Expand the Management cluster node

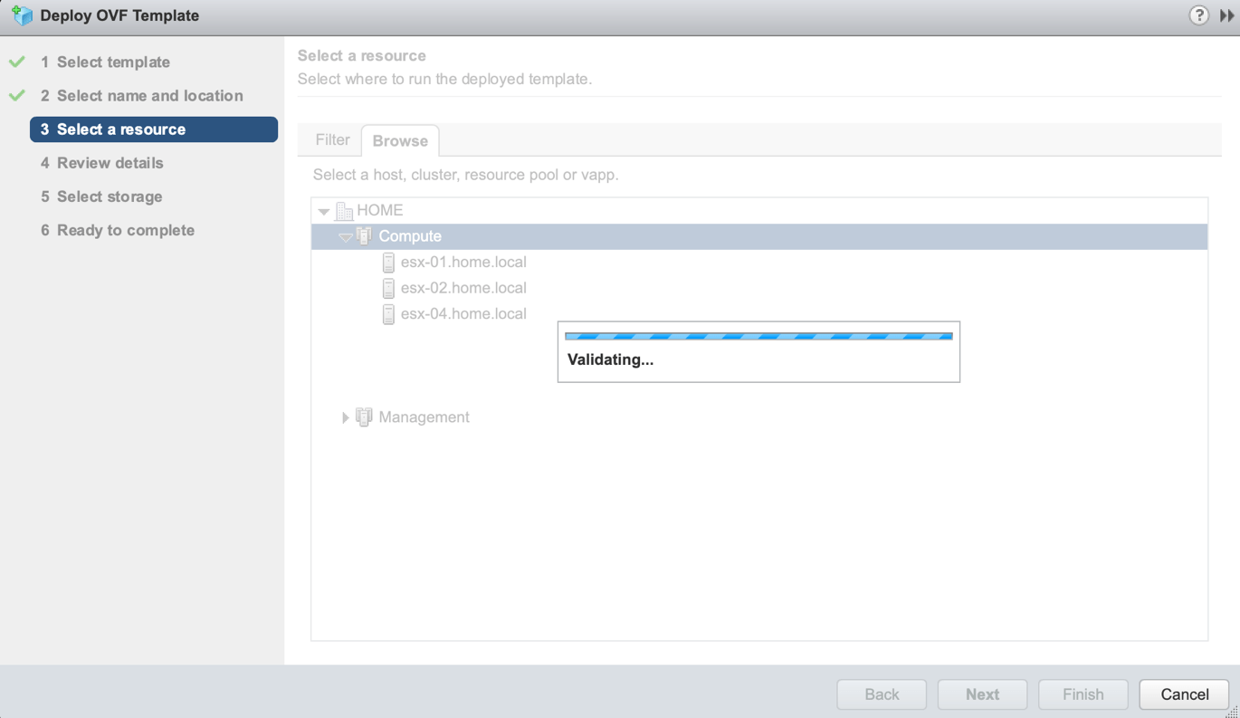(x=345, y=417)
